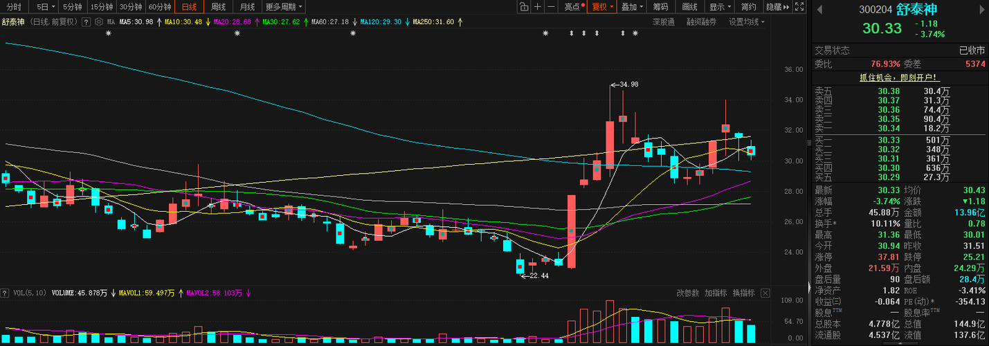Select the 30分钟 timeframe

(x=131, y=7)
